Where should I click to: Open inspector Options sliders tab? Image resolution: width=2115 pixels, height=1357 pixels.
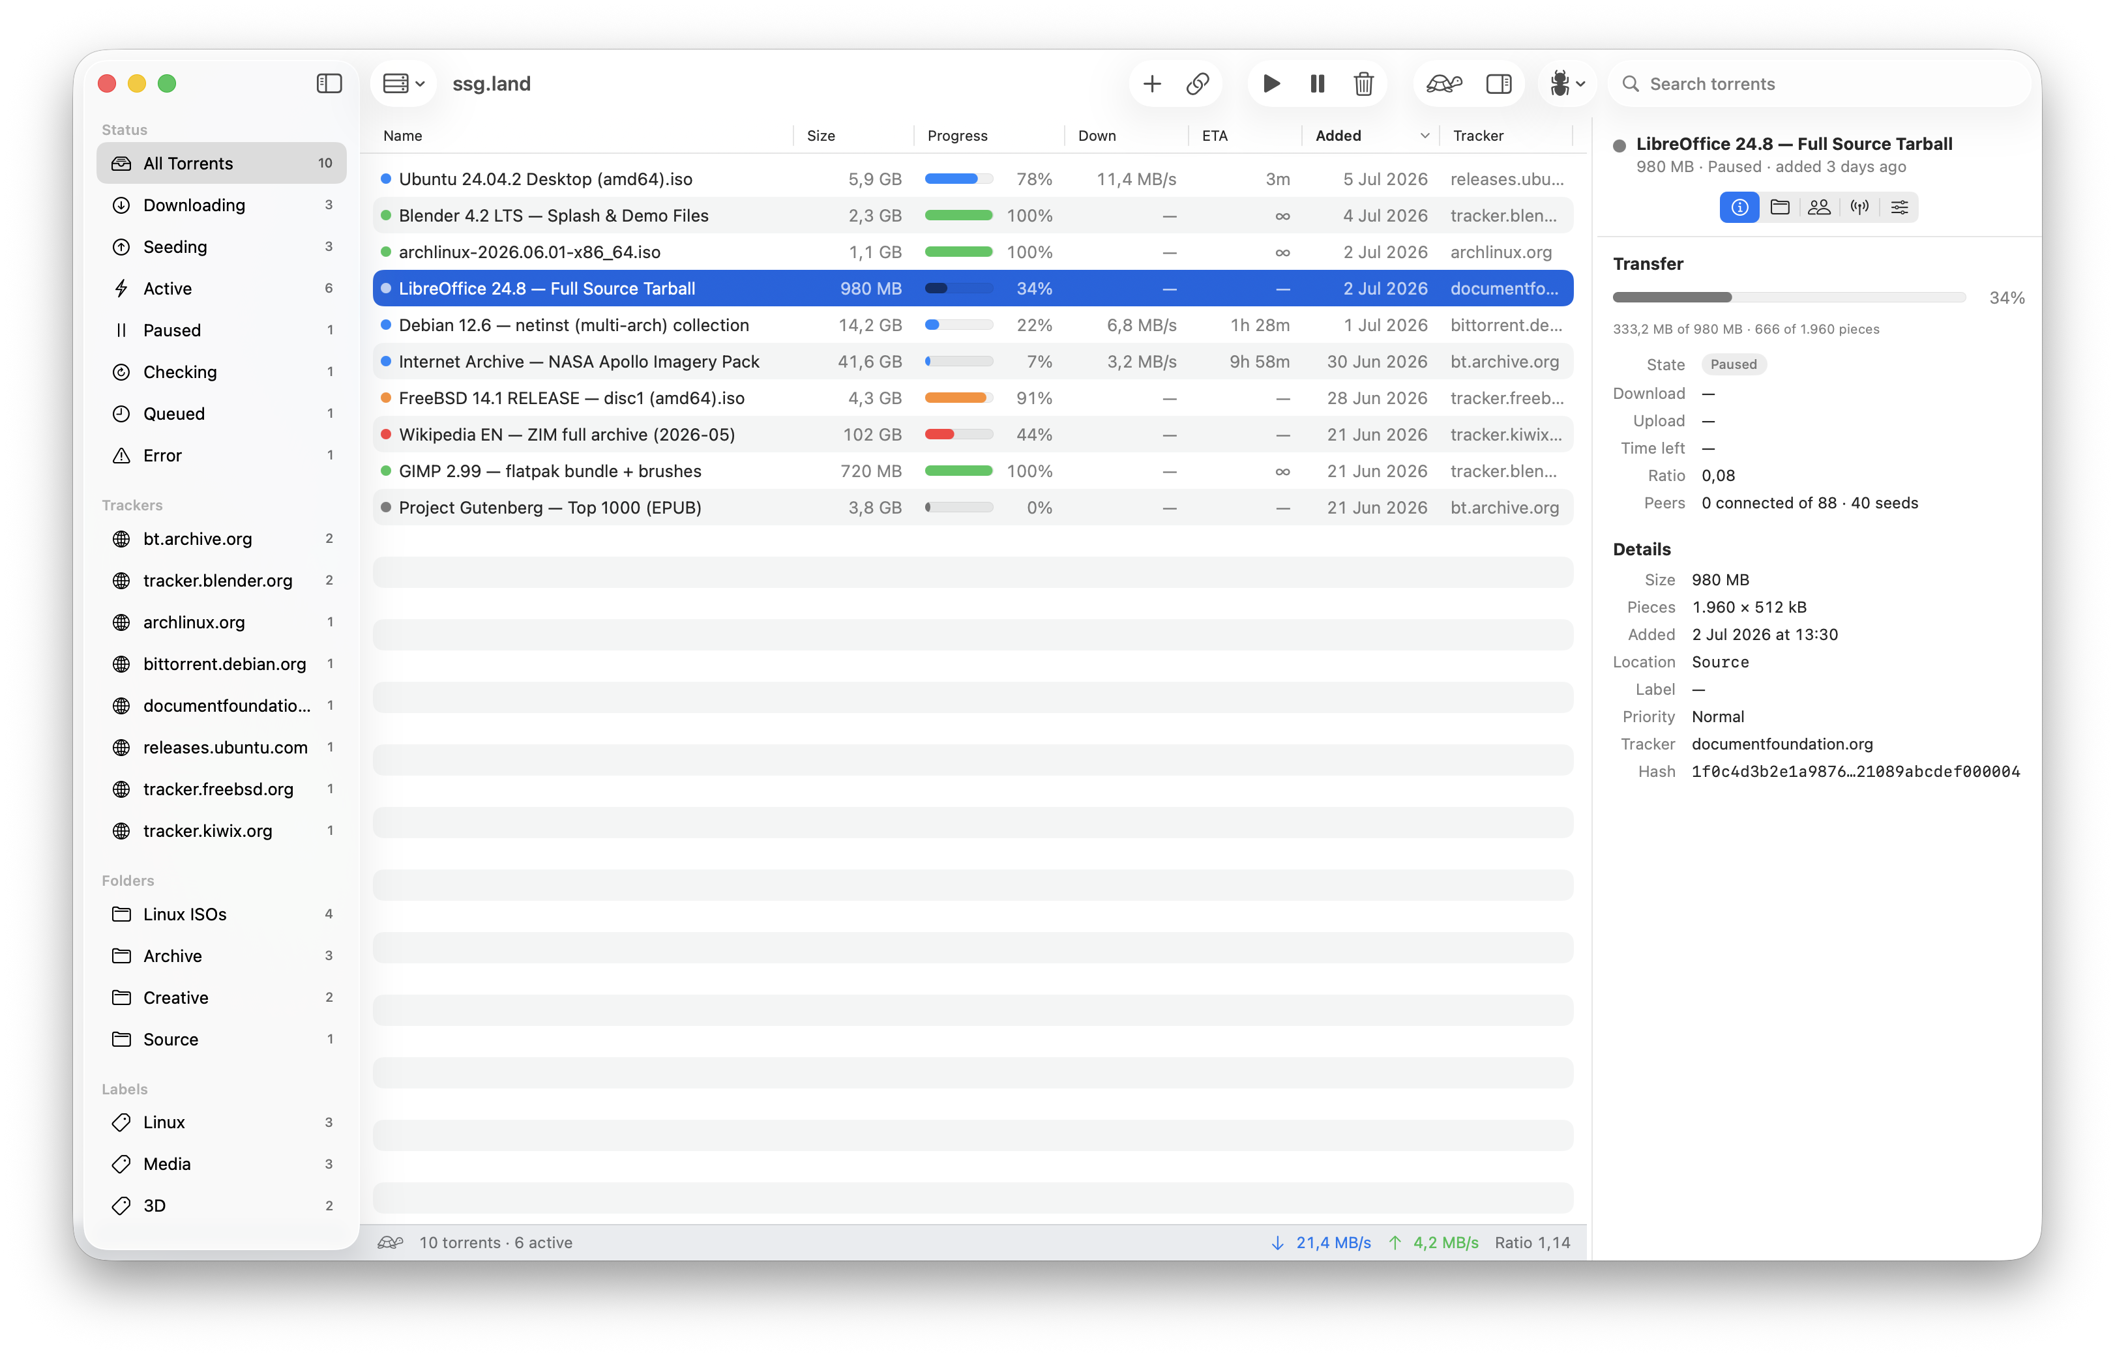click(1899, 207)
